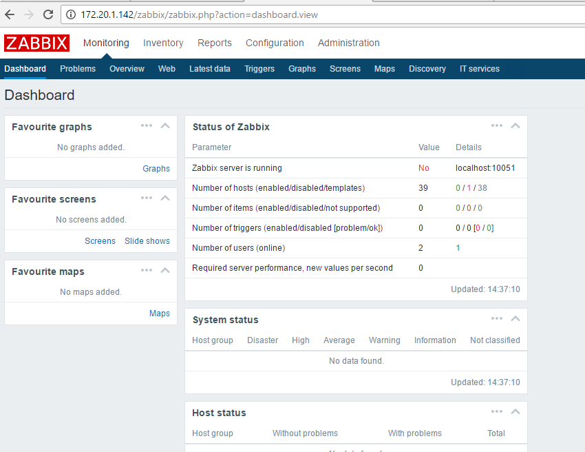Image resolution: width=585 pixels, height=452 pixels.
Task: Open the Favourite graphs widget menu
Action: (147, 125)
